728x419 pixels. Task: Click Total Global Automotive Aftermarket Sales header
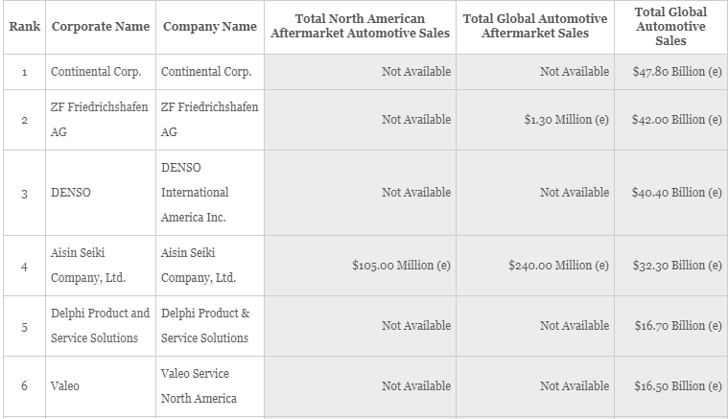coord(535,27)
